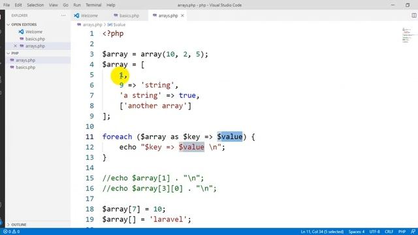Click 'another array' string on line 8

click(x=155, y=106)
